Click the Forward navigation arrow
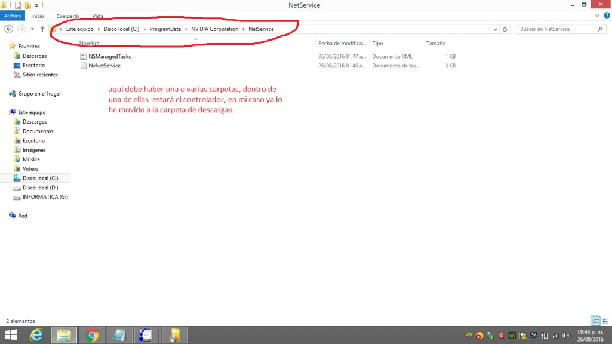The height and width of the screenshot is (344, 612). tap(21, 29)
